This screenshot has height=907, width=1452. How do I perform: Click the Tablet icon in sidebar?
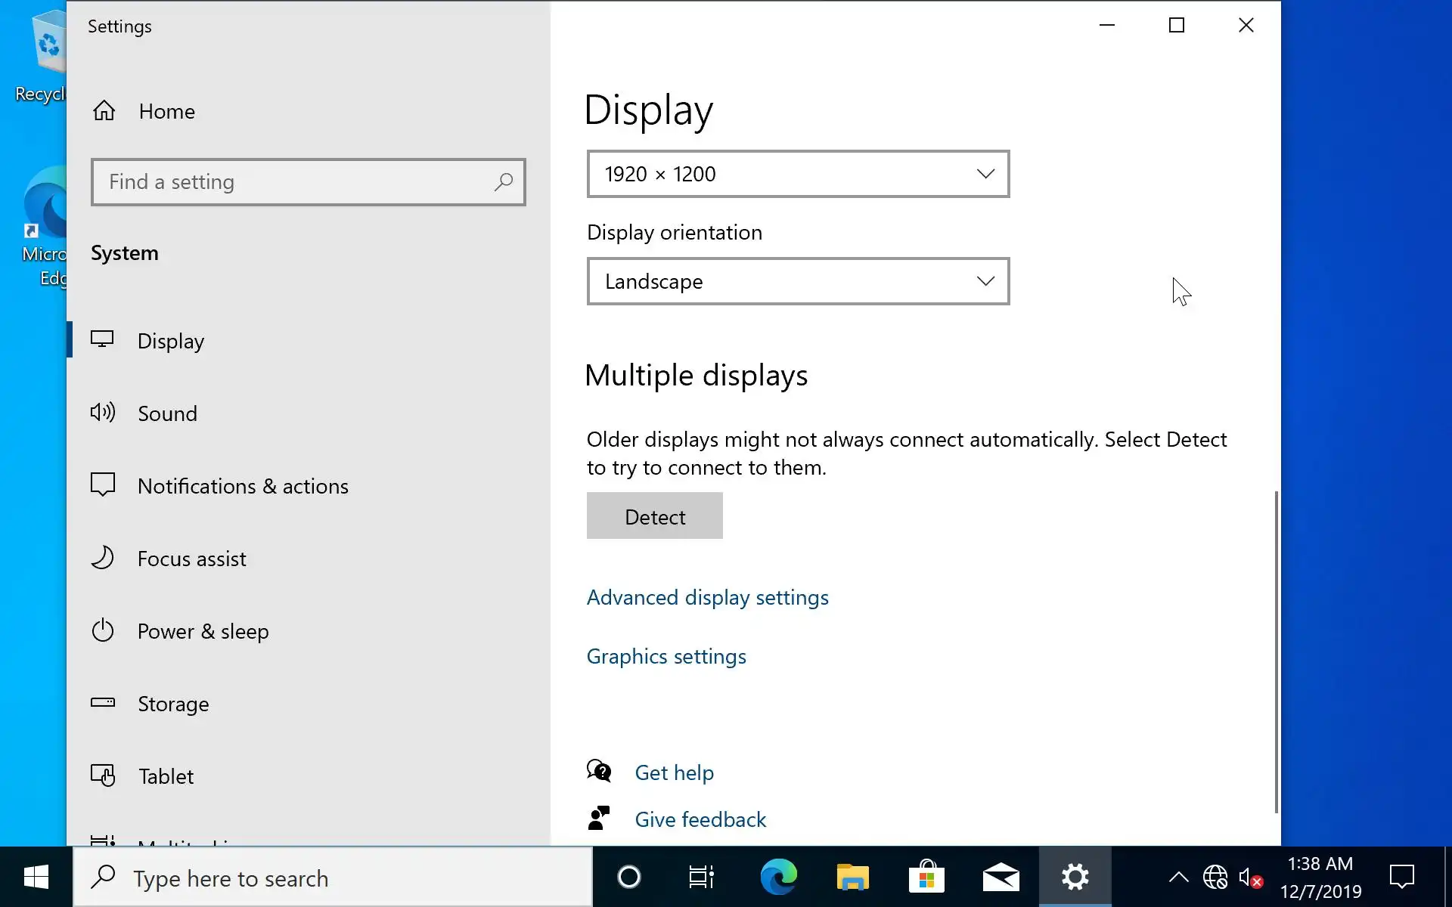[103, 775]
